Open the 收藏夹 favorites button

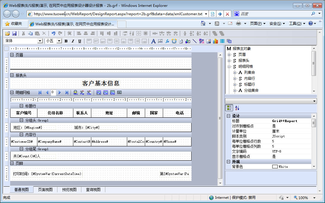tap(13, 24)
